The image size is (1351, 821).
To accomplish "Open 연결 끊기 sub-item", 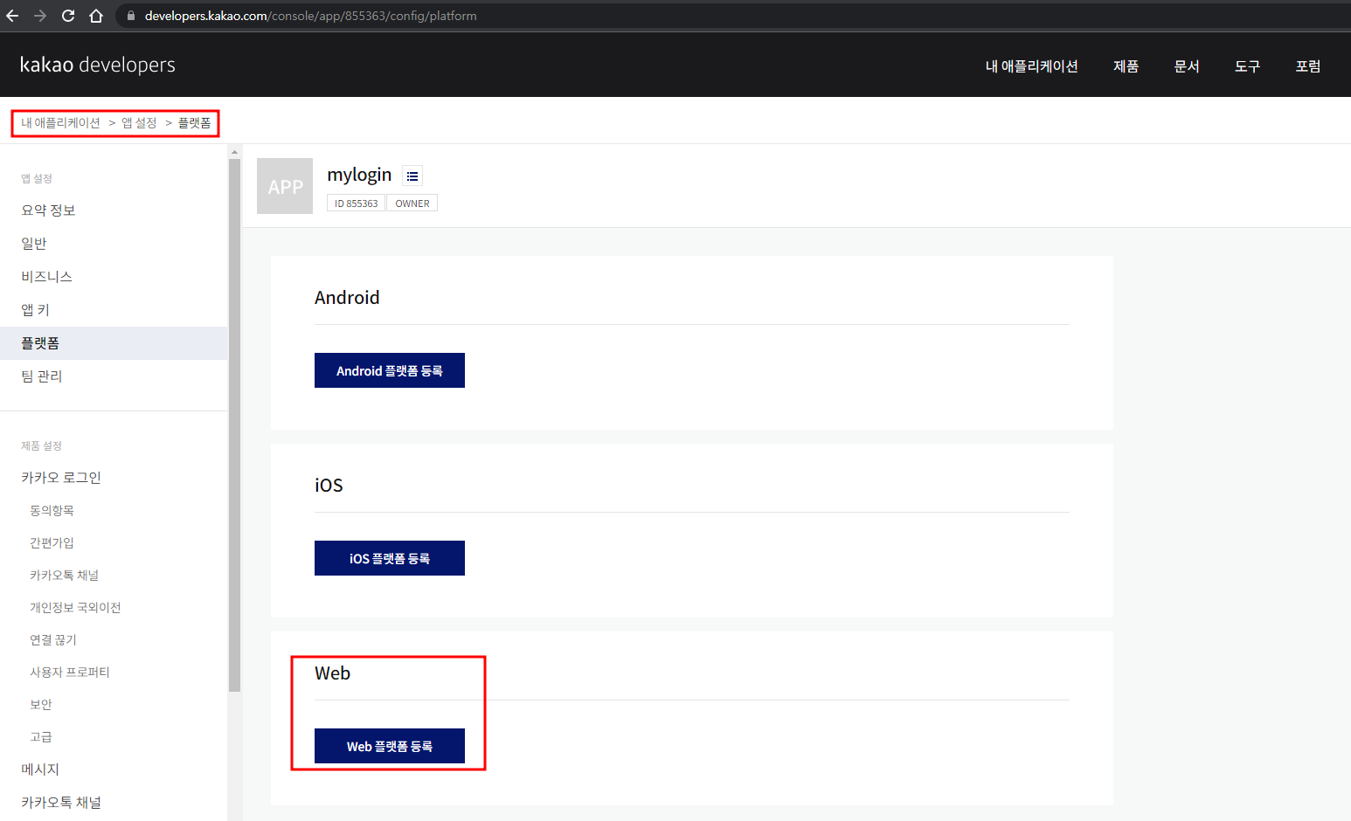I will 53,639.
